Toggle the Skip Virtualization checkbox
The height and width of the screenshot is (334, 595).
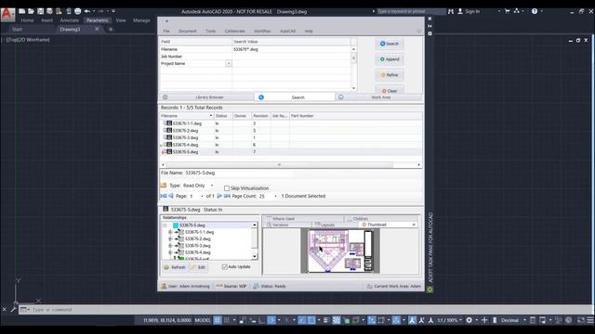227,188
